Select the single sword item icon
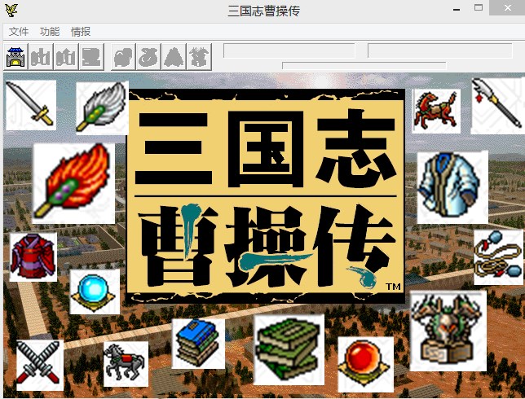The image size is (525, 399). click(x=31, y=105)
